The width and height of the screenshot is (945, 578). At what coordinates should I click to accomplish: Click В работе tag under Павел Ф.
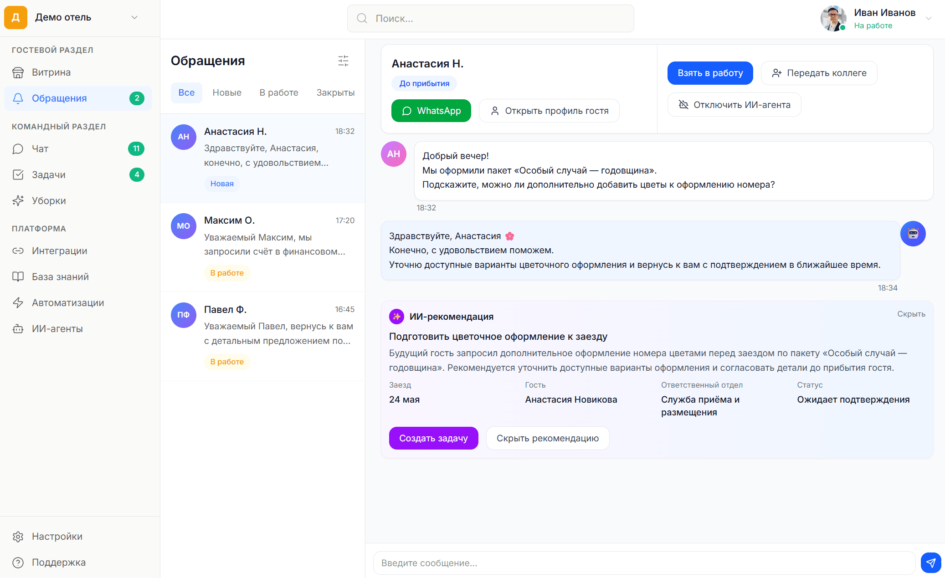(x=227, y=362)
